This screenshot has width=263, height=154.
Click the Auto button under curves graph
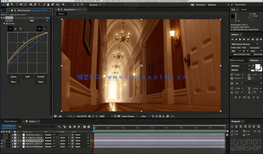click(x=27, y=76)
